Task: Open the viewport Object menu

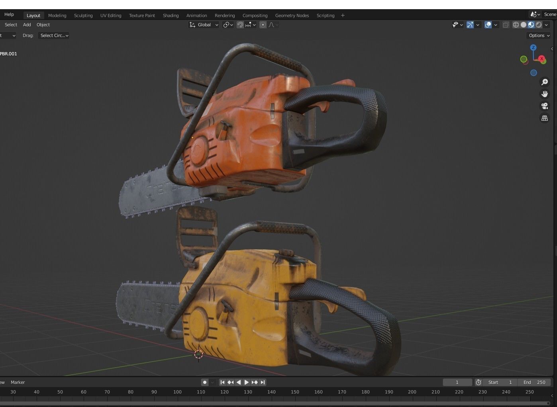Action: pos(43,25)
